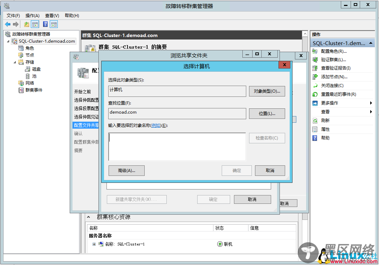Select 群集事件 node in the tree
The height and width of the screenshot is (265, 379).
click(x=34, y=90)
